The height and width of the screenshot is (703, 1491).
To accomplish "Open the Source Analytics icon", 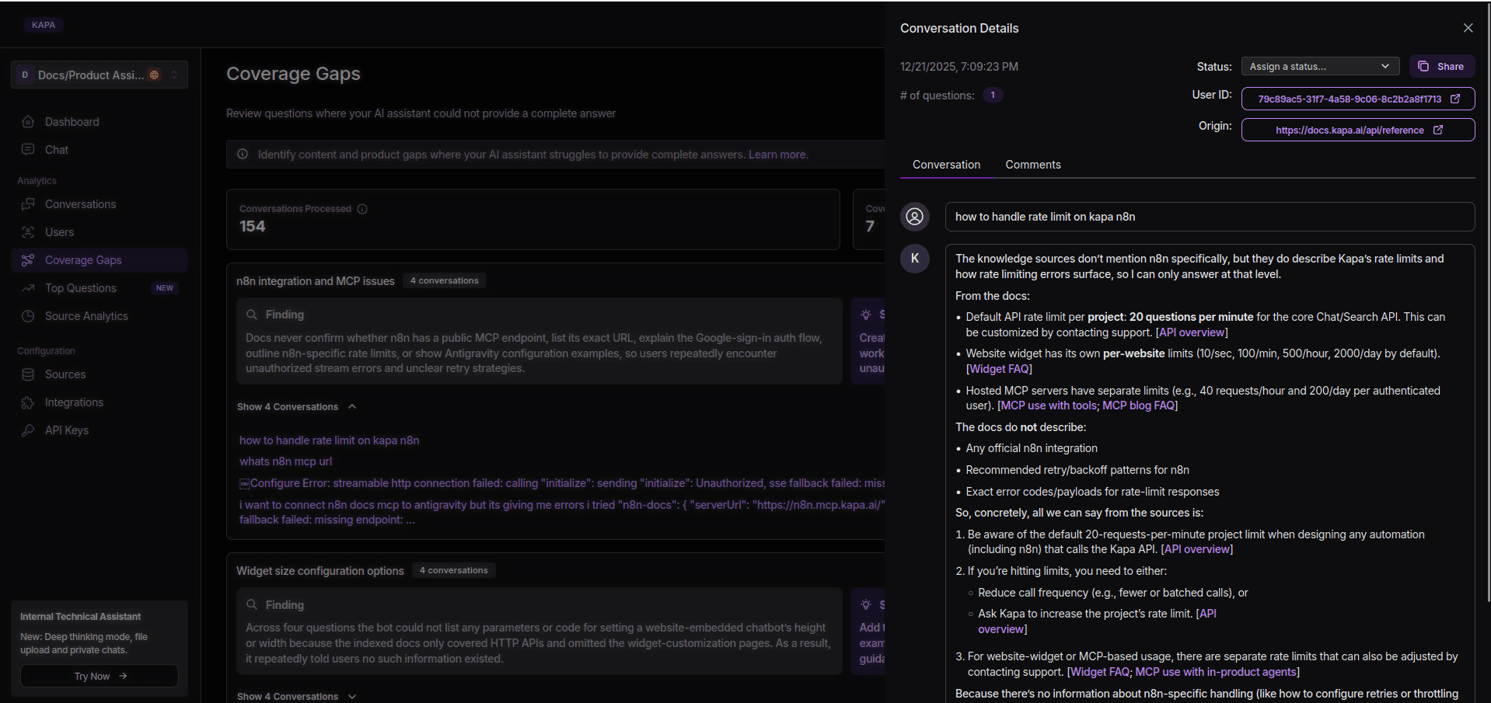I will pos(28,316).
